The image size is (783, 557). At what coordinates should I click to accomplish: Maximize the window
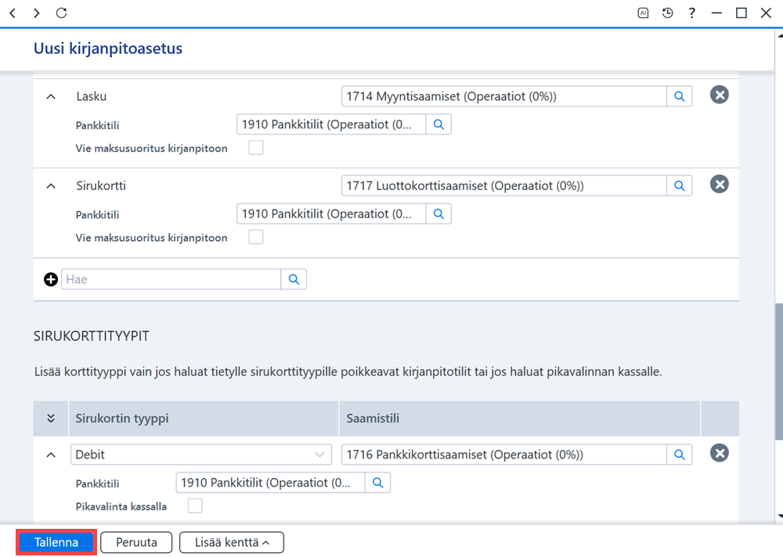(742, 13)
